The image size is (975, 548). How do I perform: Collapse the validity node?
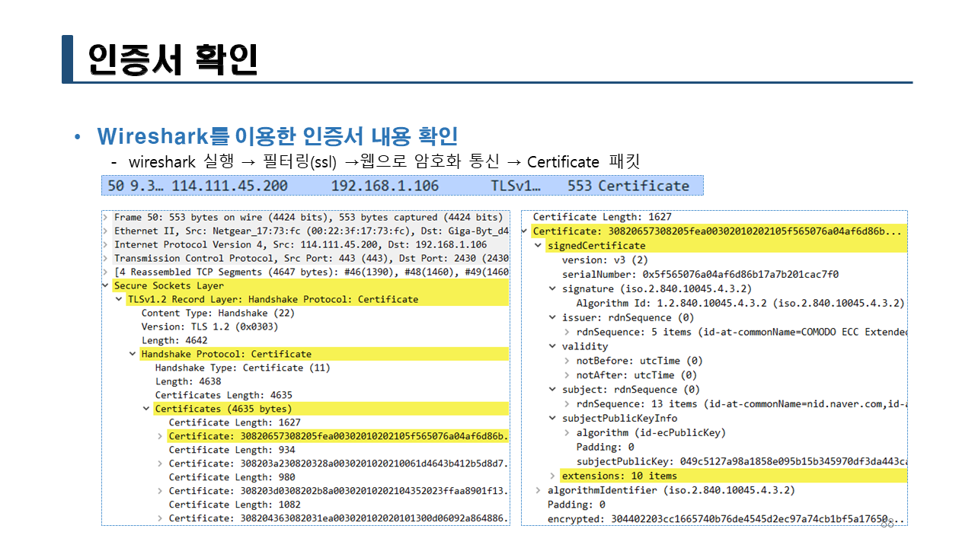pos(553,346)
